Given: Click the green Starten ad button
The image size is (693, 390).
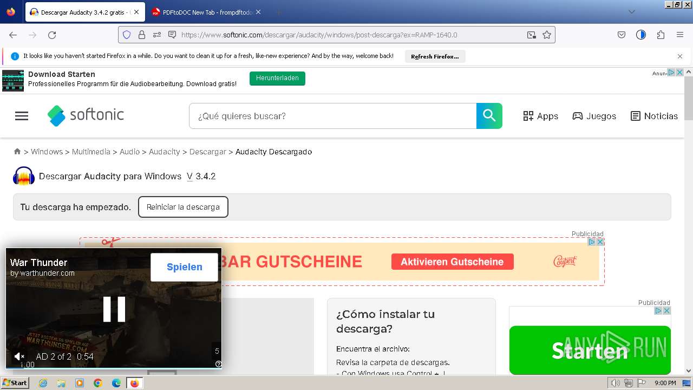Looking at the screenshot, I should tap(590, 350).
